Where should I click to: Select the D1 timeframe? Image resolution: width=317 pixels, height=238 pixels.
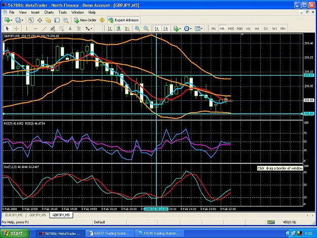click(266, 29)
